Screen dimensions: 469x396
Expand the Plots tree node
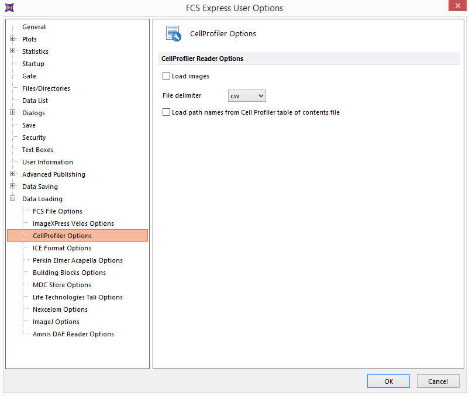point(13,39)
